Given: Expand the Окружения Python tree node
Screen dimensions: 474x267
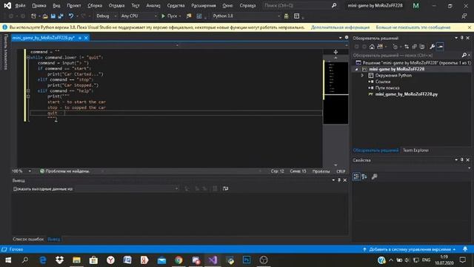Looking at the screenshot, I should 362,76.
